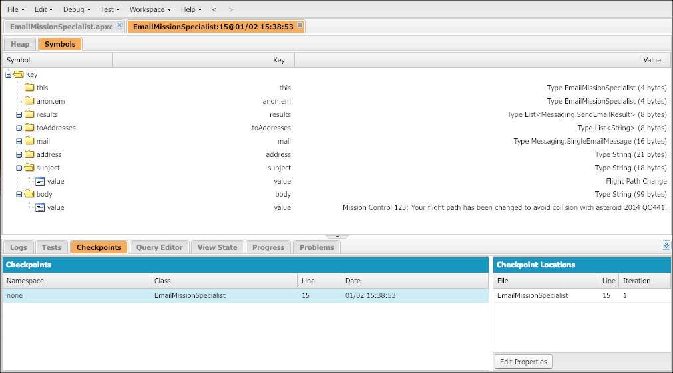
Task: Click the 'this' folder icon
Action: (x=29, y=88)
